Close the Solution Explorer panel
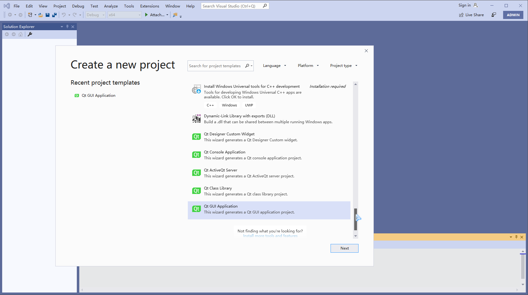 (73, 27)
